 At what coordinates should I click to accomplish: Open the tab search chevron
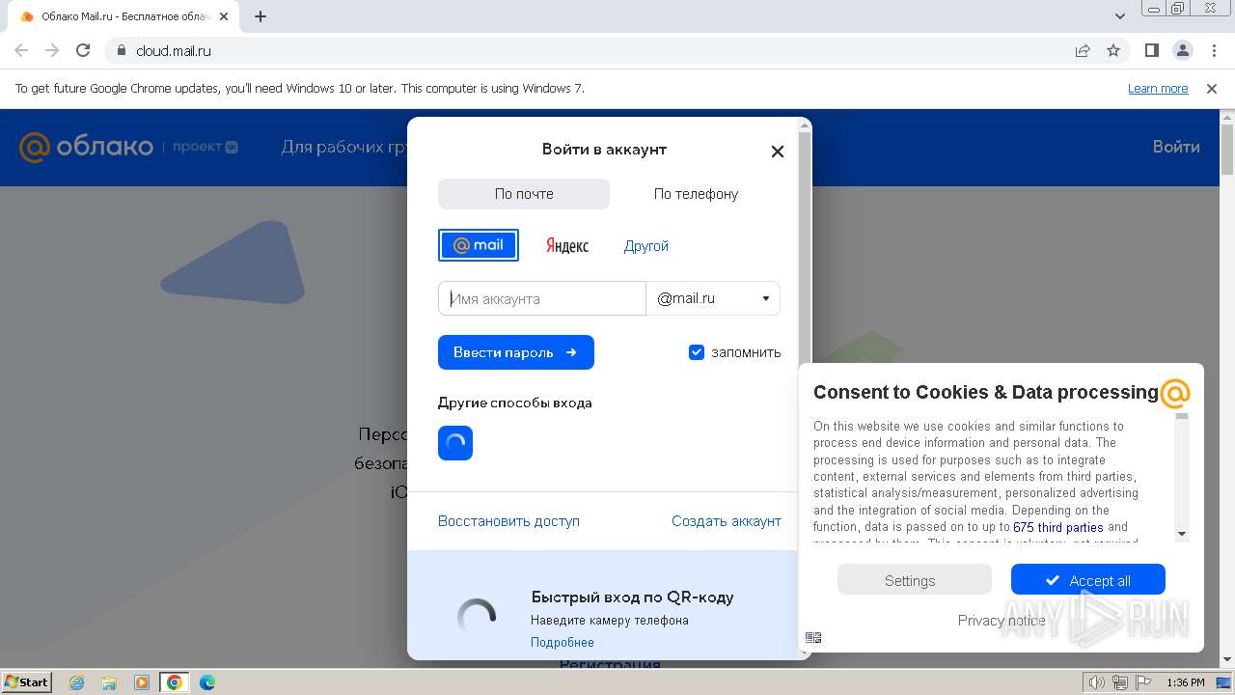[x=1120, y=16]
